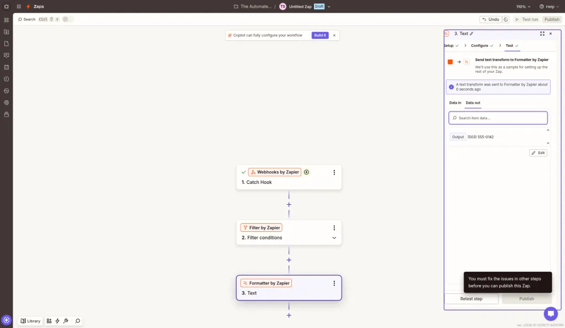Close the step editor panel
Viewport: 565px width, 328px height.
[x=551, y=34]
